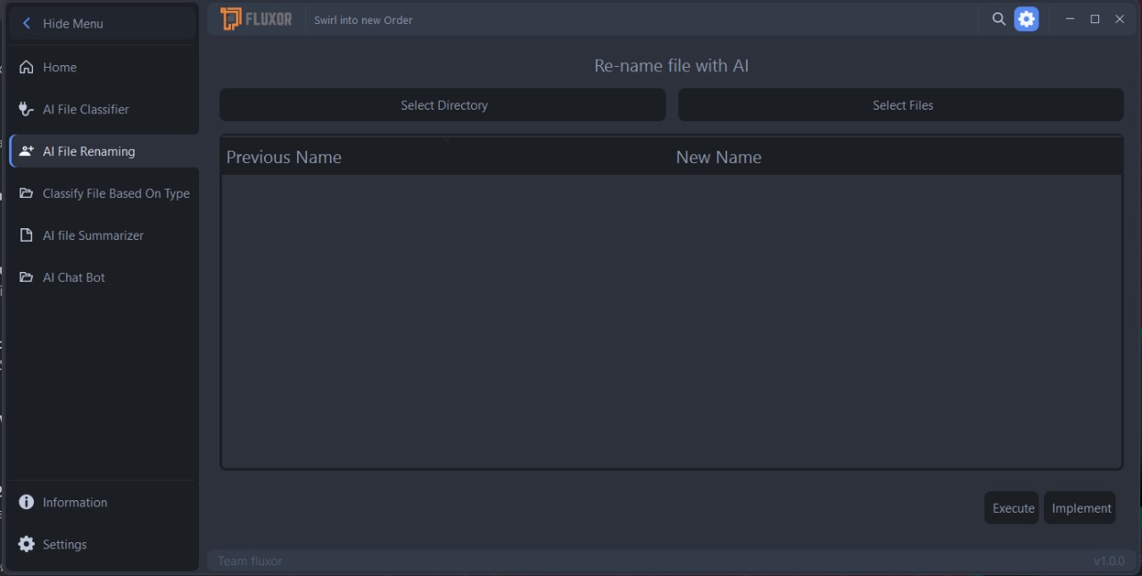This screenshot has height=576, width=1142.
Task: Sort by the Previous Name column header
Action: coord(284,157)
